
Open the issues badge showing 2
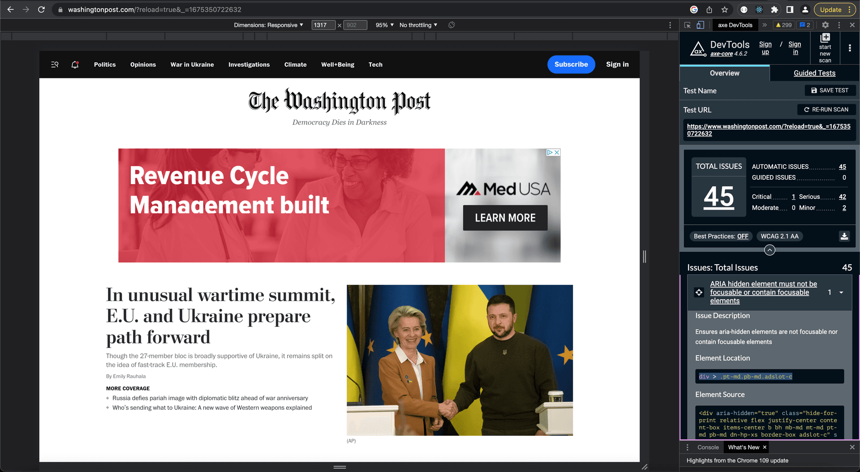click(x=805, y=25)
